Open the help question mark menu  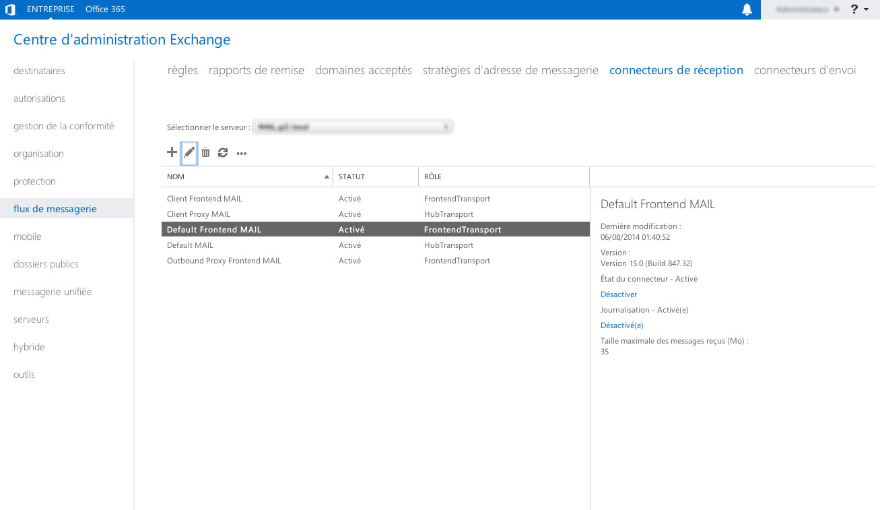tap(858, 9)
